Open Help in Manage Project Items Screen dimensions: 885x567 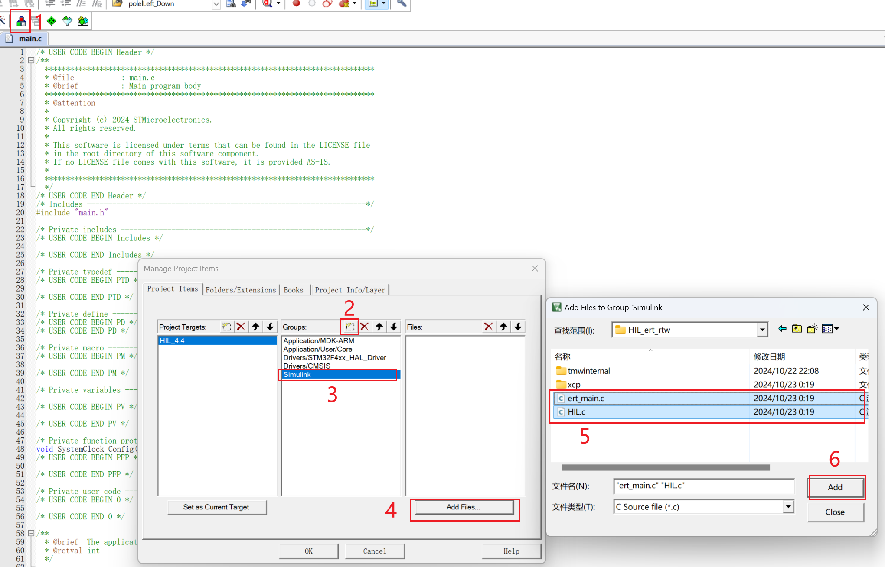[511, 551]
